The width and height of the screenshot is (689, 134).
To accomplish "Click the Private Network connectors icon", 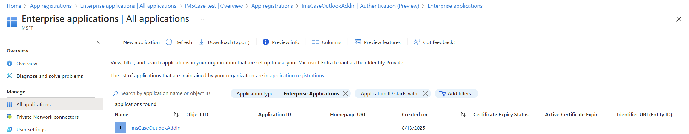I will click(x=10, y=117).
